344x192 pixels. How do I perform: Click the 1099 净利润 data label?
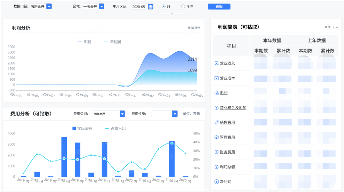click(192, 70)
